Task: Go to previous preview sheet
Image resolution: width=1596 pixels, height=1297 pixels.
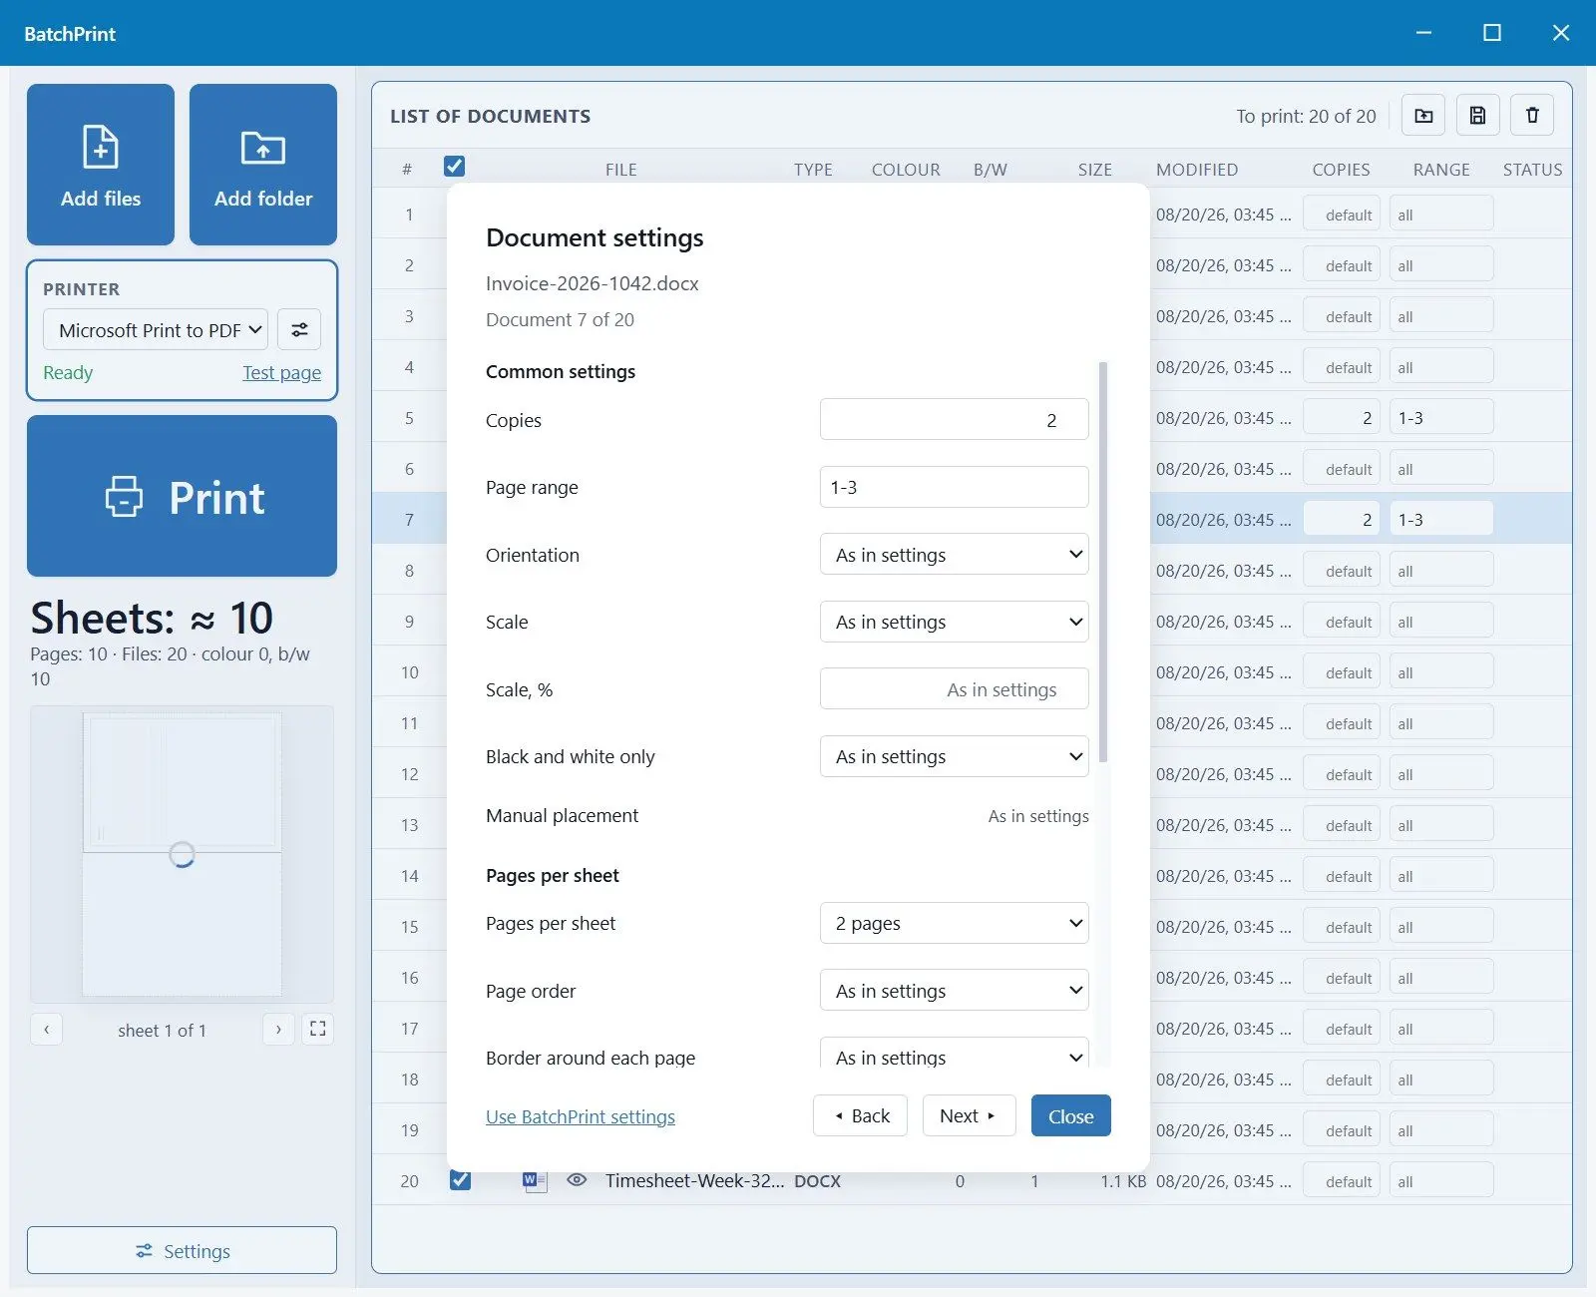Action: (46, 1029)
